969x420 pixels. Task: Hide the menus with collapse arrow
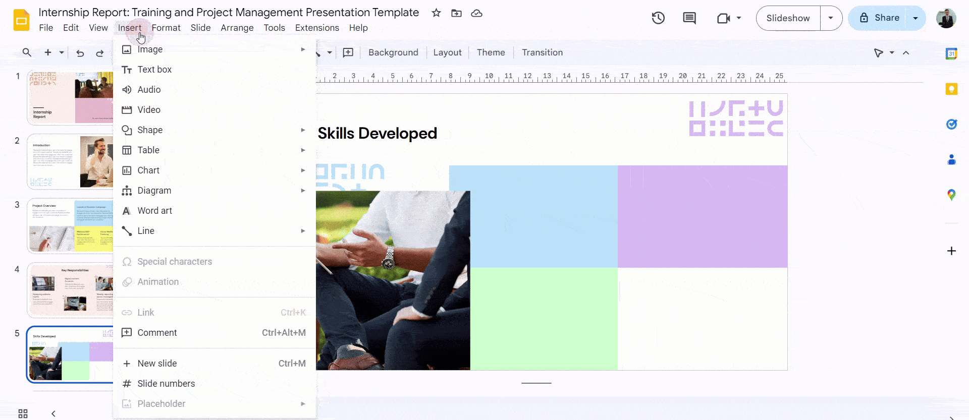point(906,52)
